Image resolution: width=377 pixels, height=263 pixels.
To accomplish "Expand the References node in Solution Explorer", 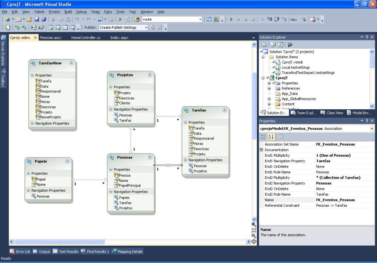I will point(269,88).
